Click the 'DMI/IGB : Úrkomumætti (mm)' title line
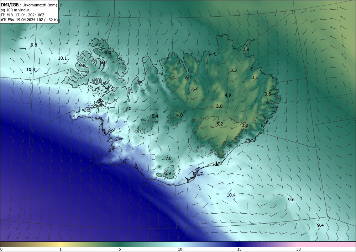Screen dimensions: 356x252 point(29,5)
